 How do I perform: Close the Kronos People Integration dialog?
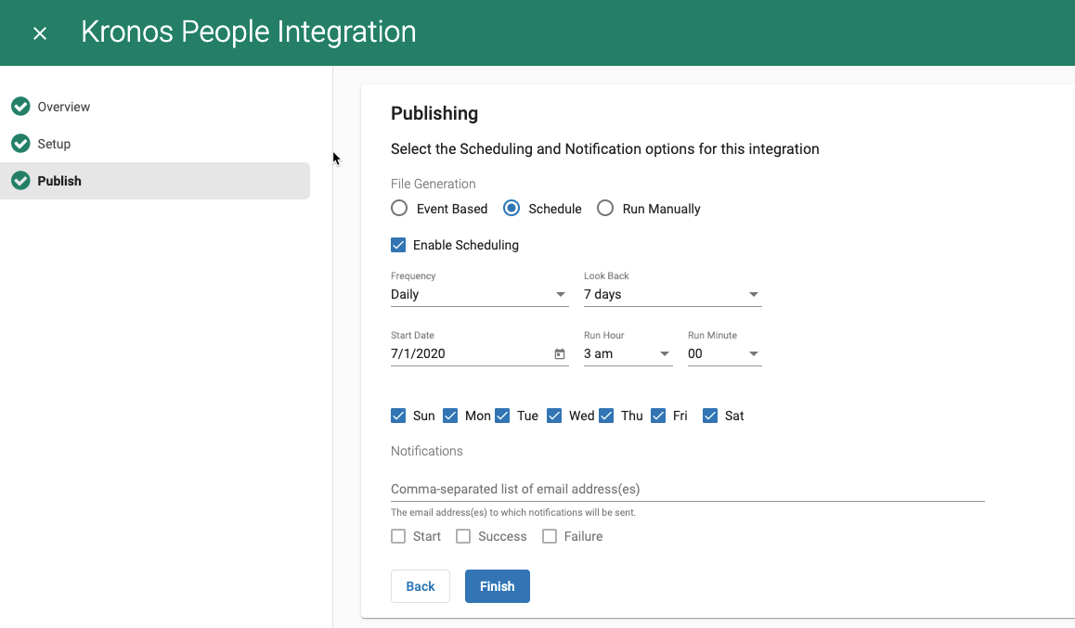point(40,32)
